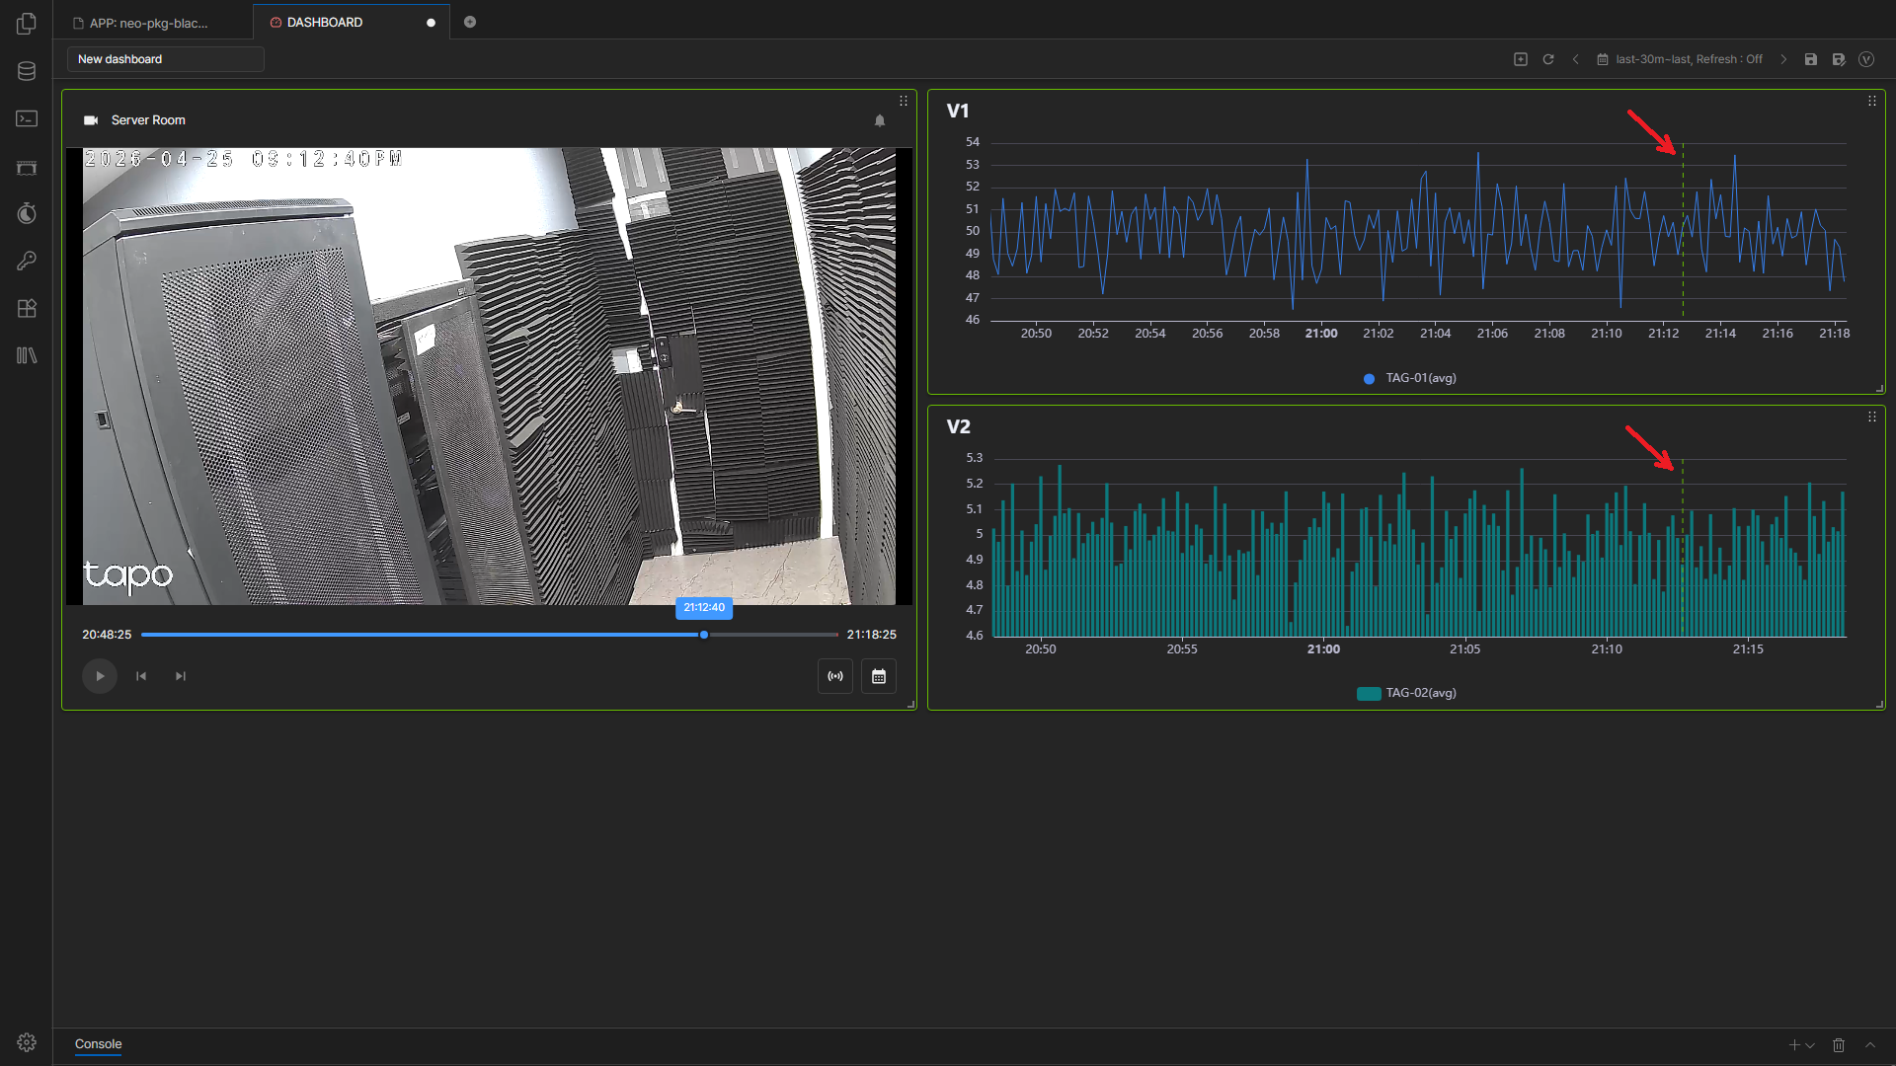Open a new tab with plus button
1896x1066 pixels.
coord(470,22)
